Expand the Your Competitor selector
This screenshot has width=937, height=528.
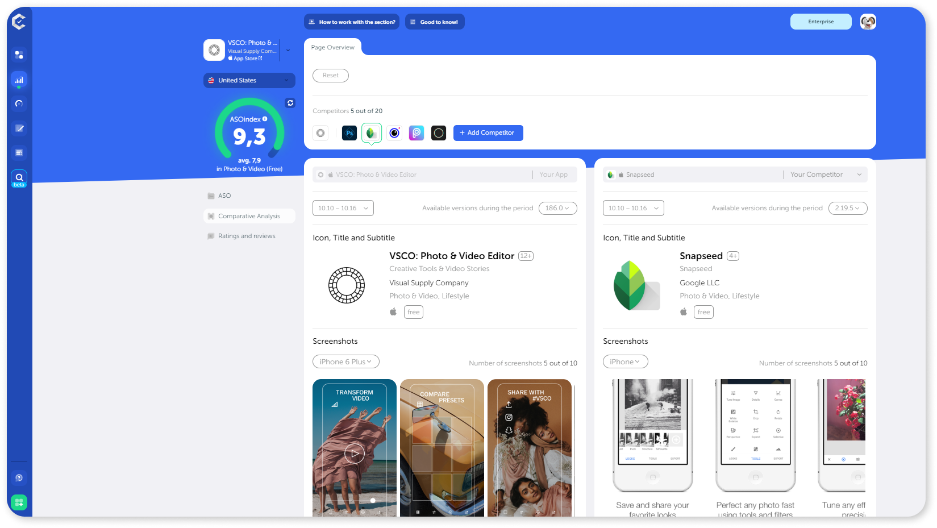coord(826,174)
